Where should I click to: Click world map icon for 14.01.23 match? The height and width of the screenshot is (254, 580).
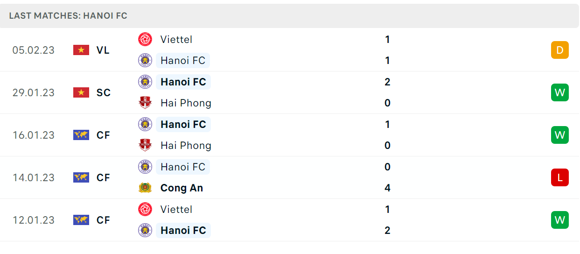(x=81, y=177)
